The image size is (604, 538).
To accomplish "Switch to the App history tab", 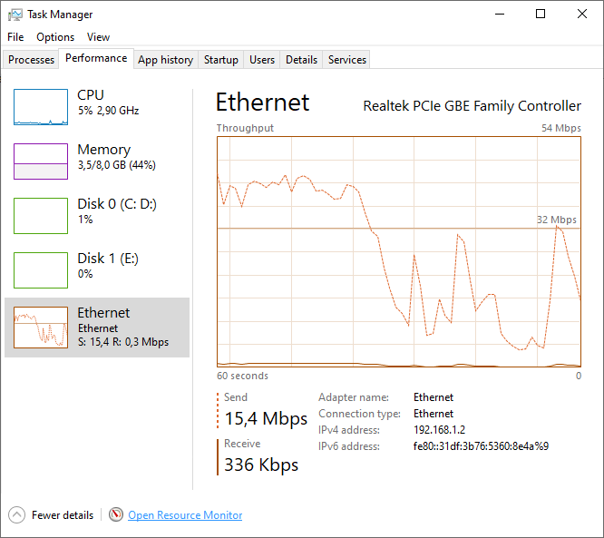I will point(165,60).
